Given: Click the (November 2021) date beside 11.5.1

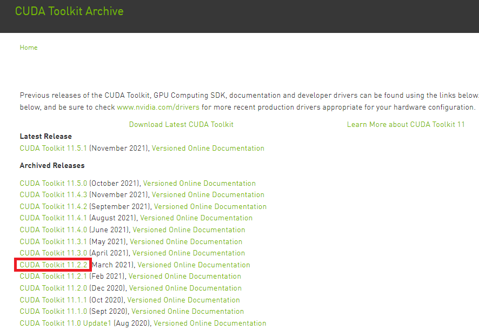Looking at the screenshot, I should [119, 149].
